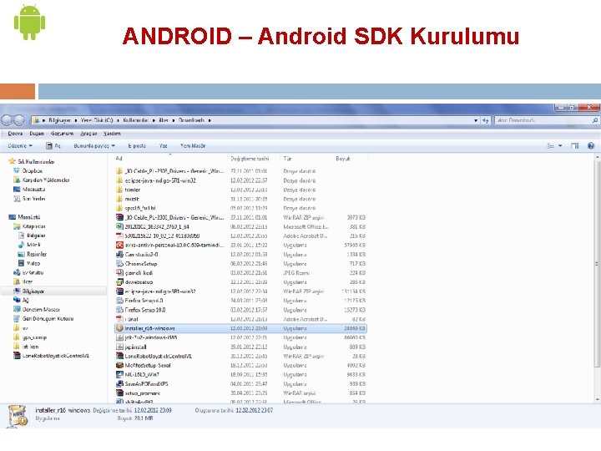Image resolution: width=601 pixels, height=451 pixels.
Task: Click the E-posta toolbar button
Action: click(137, 145)
